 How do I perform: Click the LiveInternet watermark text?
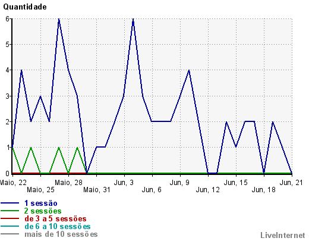pyautogui.click(x=283, y=235)
